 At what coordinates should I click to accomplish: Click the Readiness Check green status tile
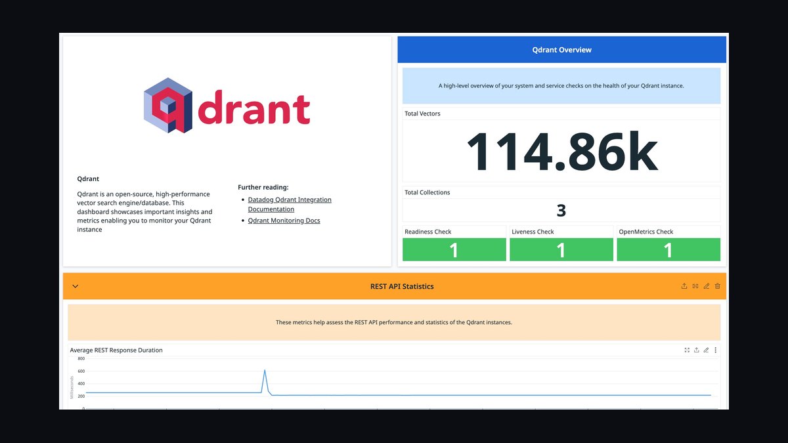click(454, 249)
